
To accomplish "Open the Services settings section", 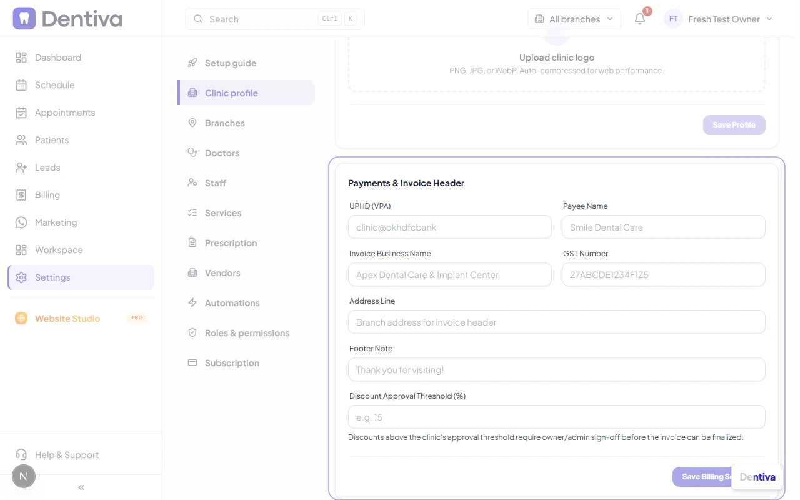I will 246,213.
